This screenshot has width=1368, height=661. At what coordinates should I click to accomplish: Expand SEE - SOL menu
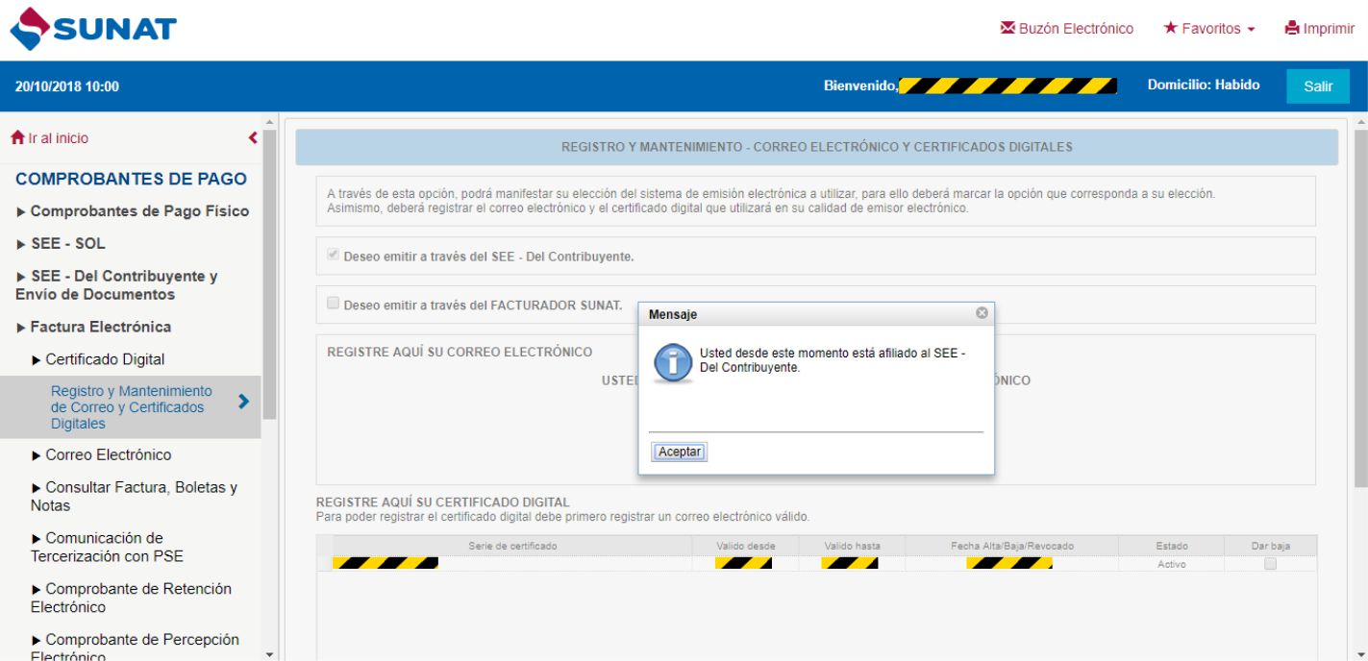61,244
